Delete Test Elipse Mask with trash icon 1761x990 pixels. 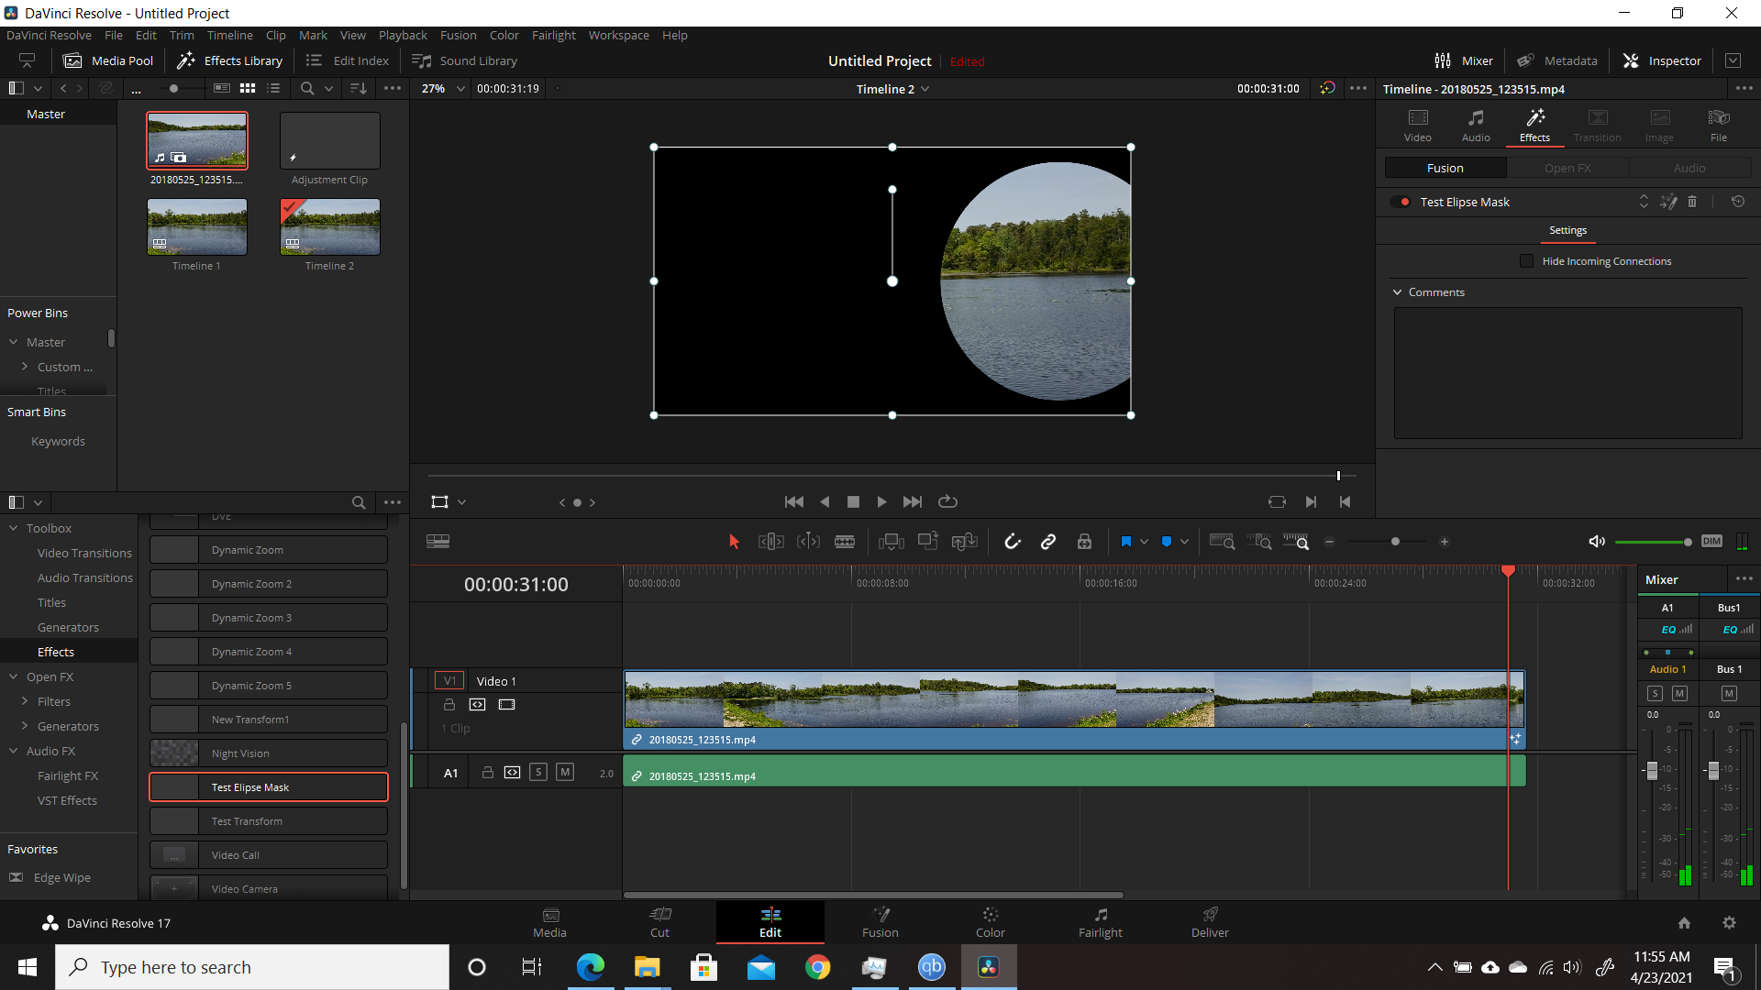click(1692, 202)
